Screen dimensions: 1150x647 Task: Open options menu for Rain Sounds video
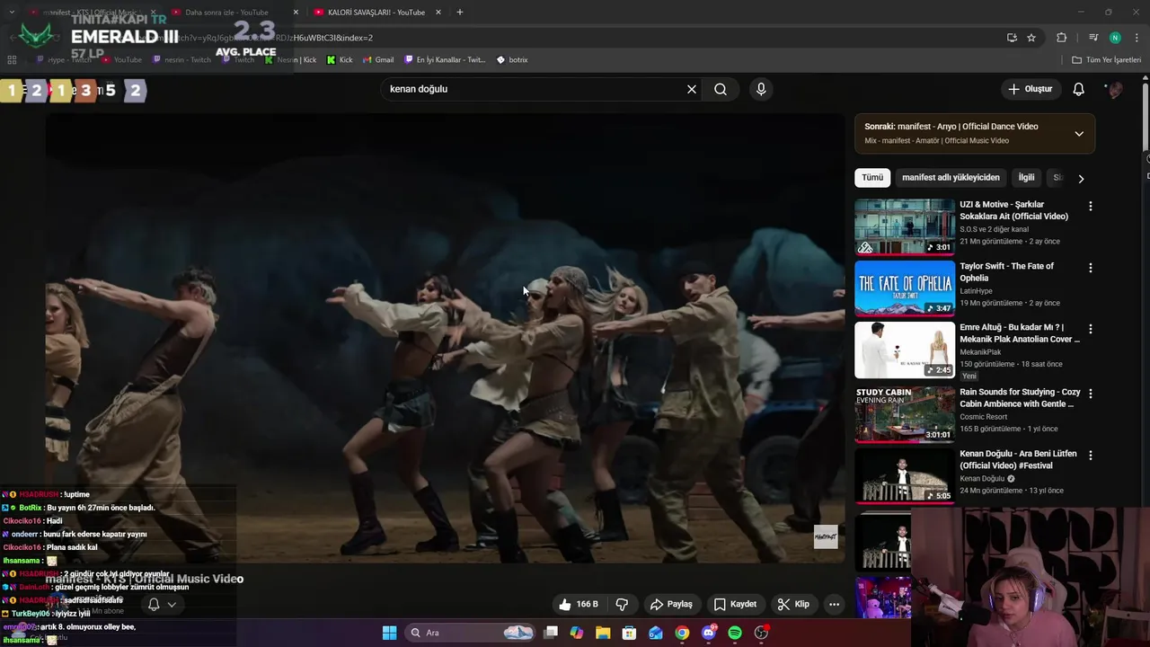[x=1091, y=394]
